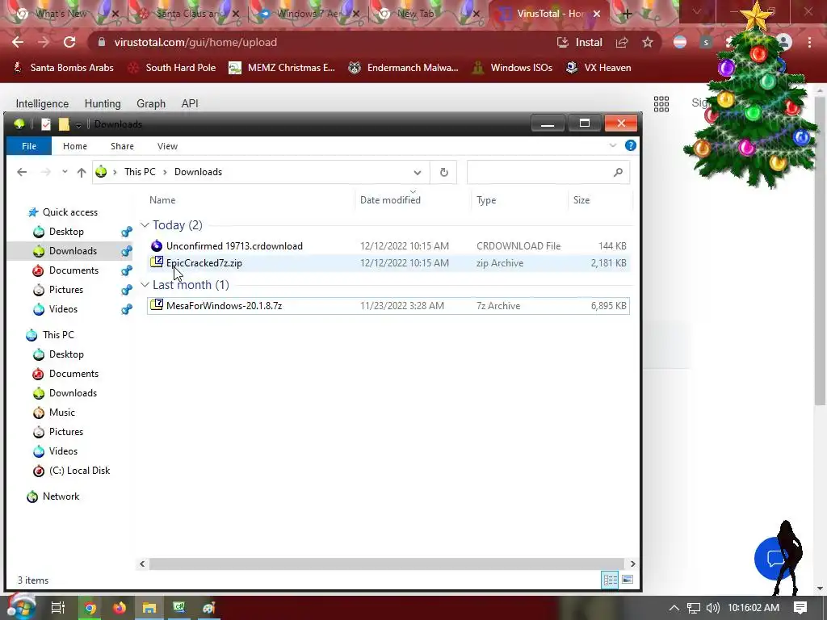Collapse the Last month group

145,285
